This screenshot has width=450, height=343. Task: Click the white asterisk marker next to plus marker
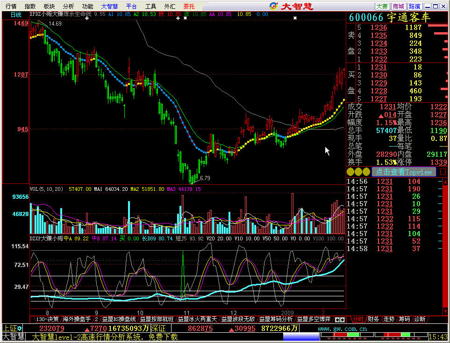[x=185, y=18]
